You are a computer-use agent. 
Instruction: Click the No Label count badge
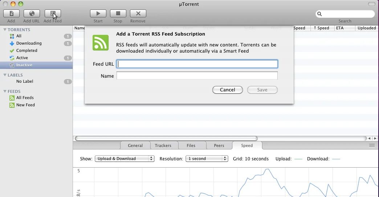(x=68, y=82)
